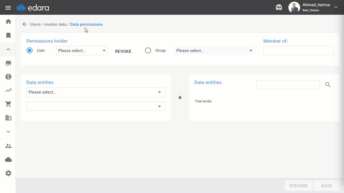This screenshot has width=344, height=193.
Task: Open first Data entities dropdown
Action: pyautogui.click(x=96, y=92)
